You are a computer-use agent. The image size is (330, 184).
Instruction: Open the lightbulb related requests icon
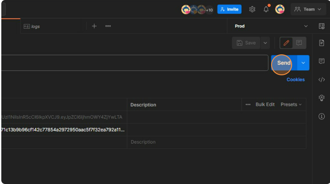pyautogui.click(x=322, y=98)
